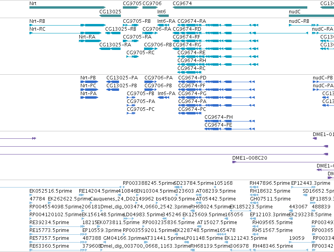The height and width of the screenshot is (252, 334).
Task: Select the CG9674 gene bar
Action: point(240,7)
